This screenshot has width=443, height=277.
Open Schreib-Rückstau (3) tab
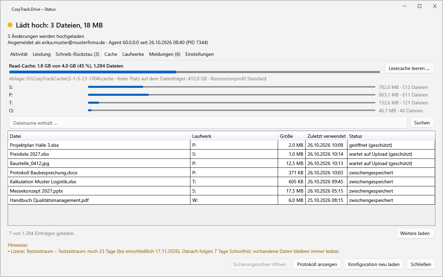point(77,54)
